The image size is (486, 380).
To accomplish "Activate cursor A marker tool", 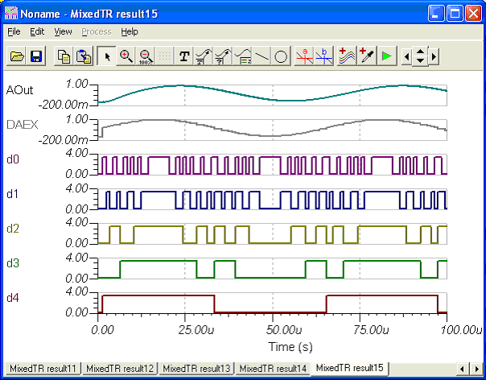I will point(305,56).
